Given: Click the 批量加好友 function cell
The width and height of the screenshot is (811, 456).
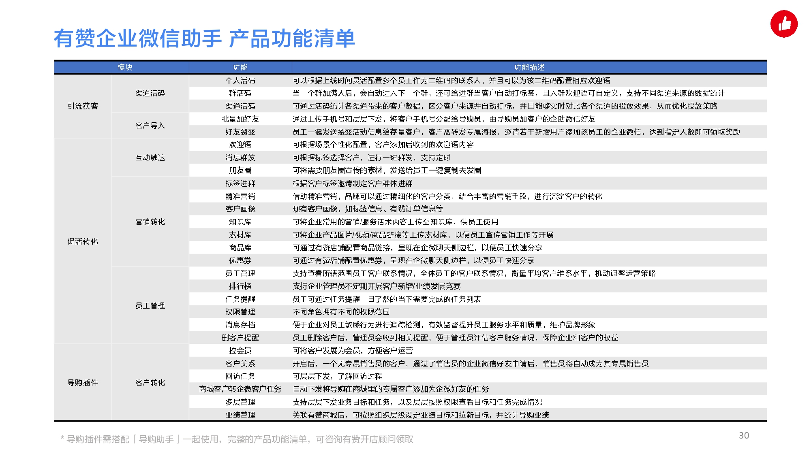Looking at the screenshot, I should coord(240,119).
